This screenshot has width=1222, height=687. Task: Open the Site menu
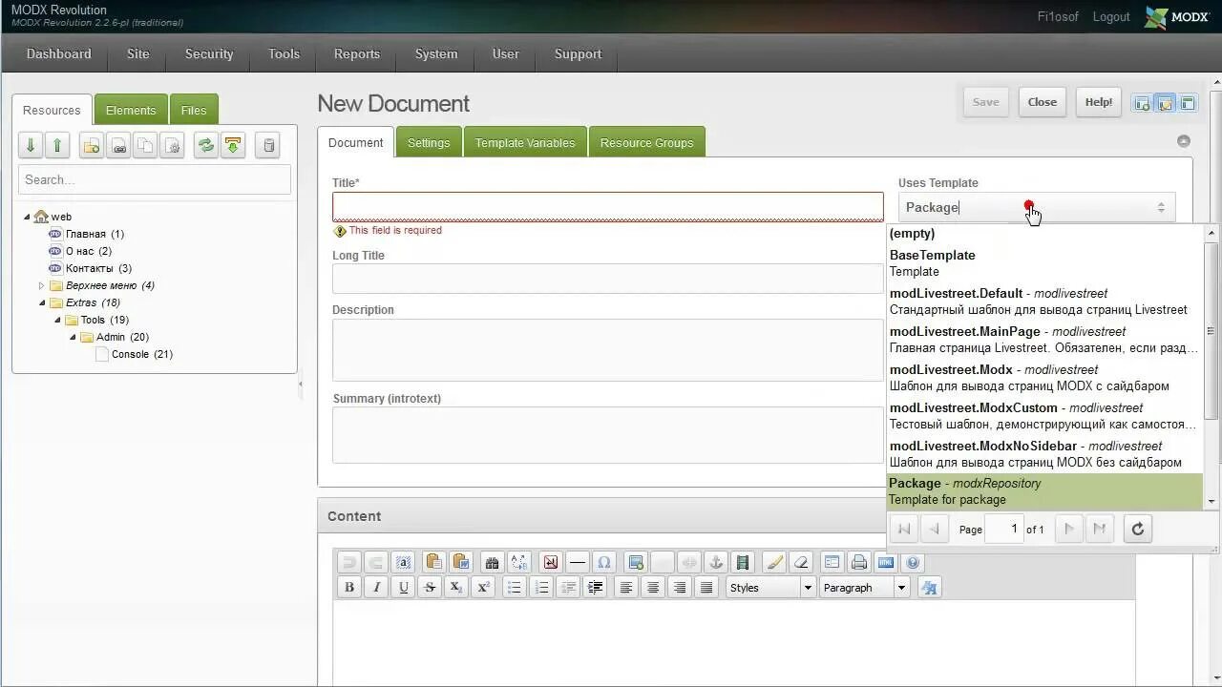pyautogui.click(x=138, y=54)
